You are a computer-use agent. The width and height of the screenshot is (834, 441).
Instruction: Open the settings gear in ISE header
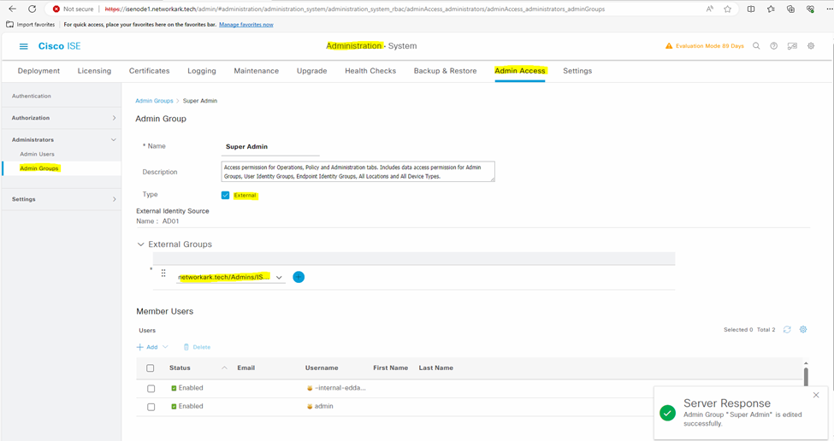(811, 46)
